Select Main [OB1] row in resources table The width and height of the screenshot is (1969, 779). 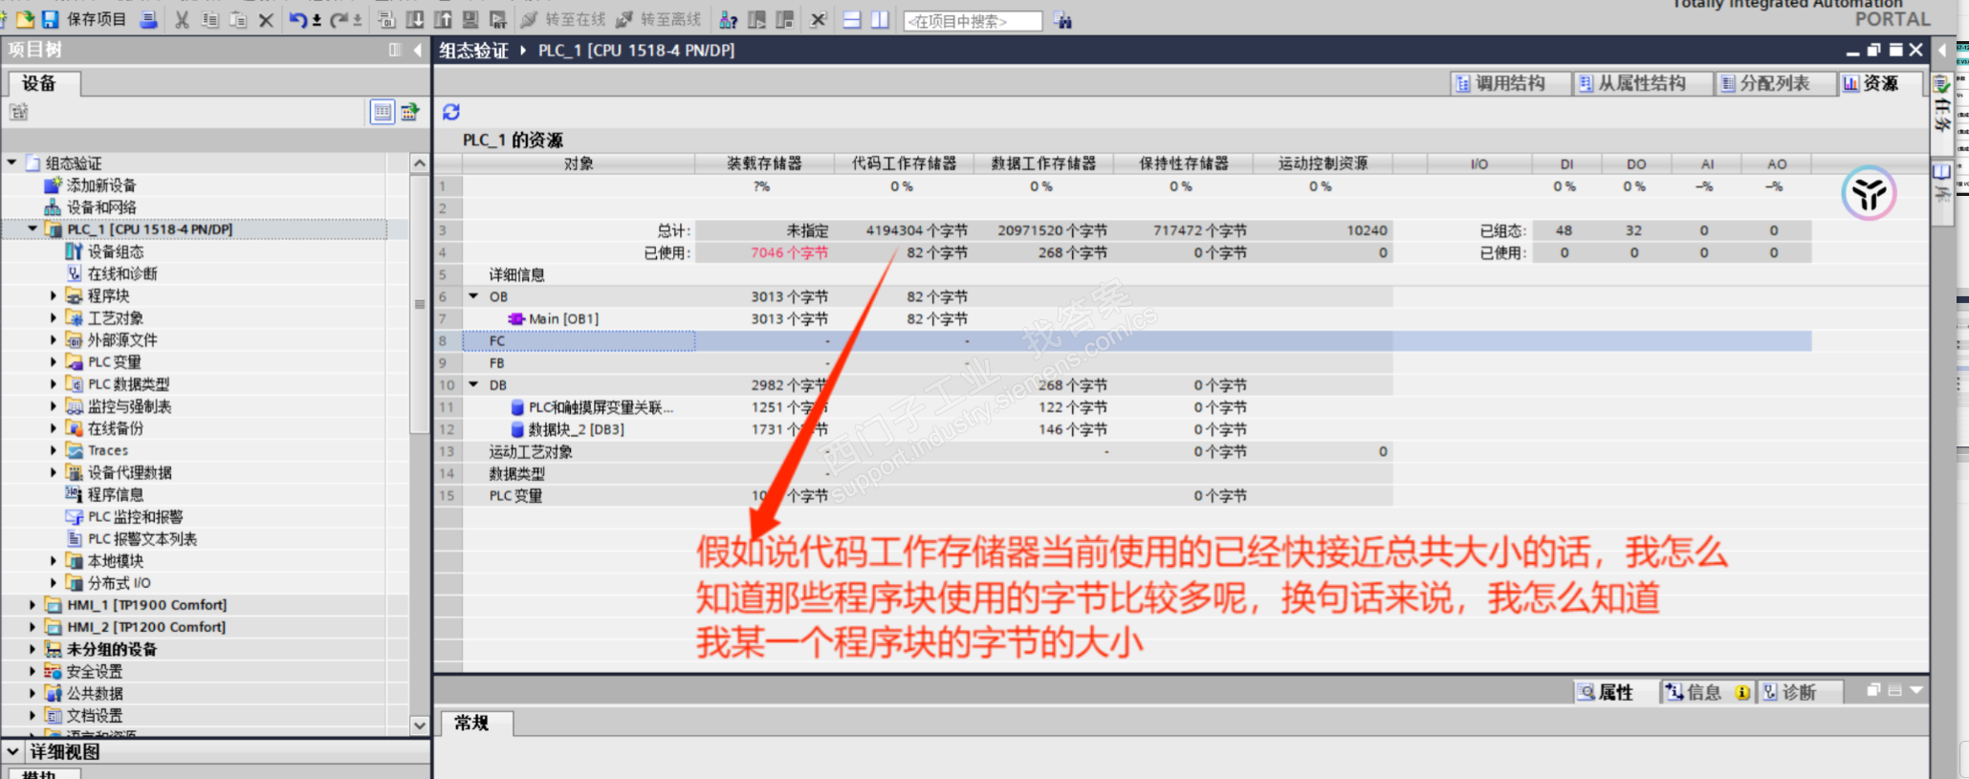coord(563,318)
